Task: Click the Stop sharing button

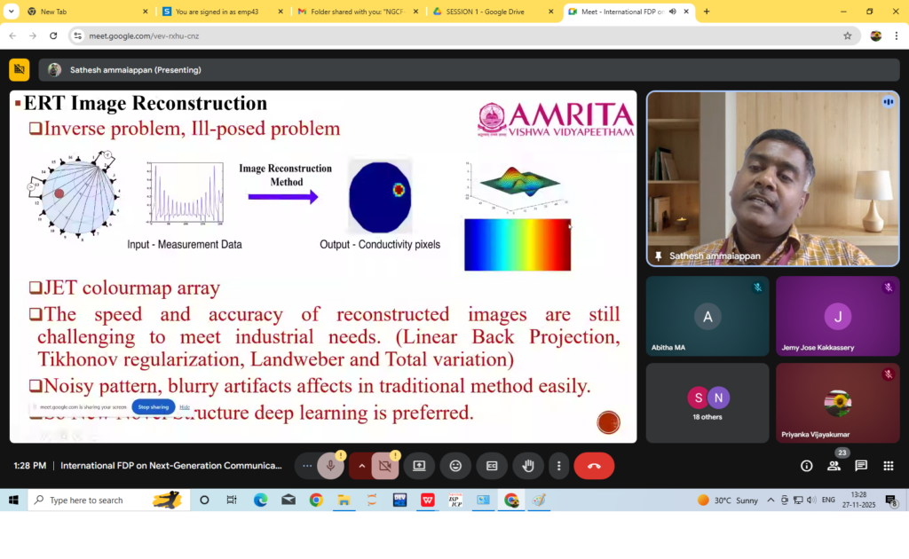Action: coord(154,407)
